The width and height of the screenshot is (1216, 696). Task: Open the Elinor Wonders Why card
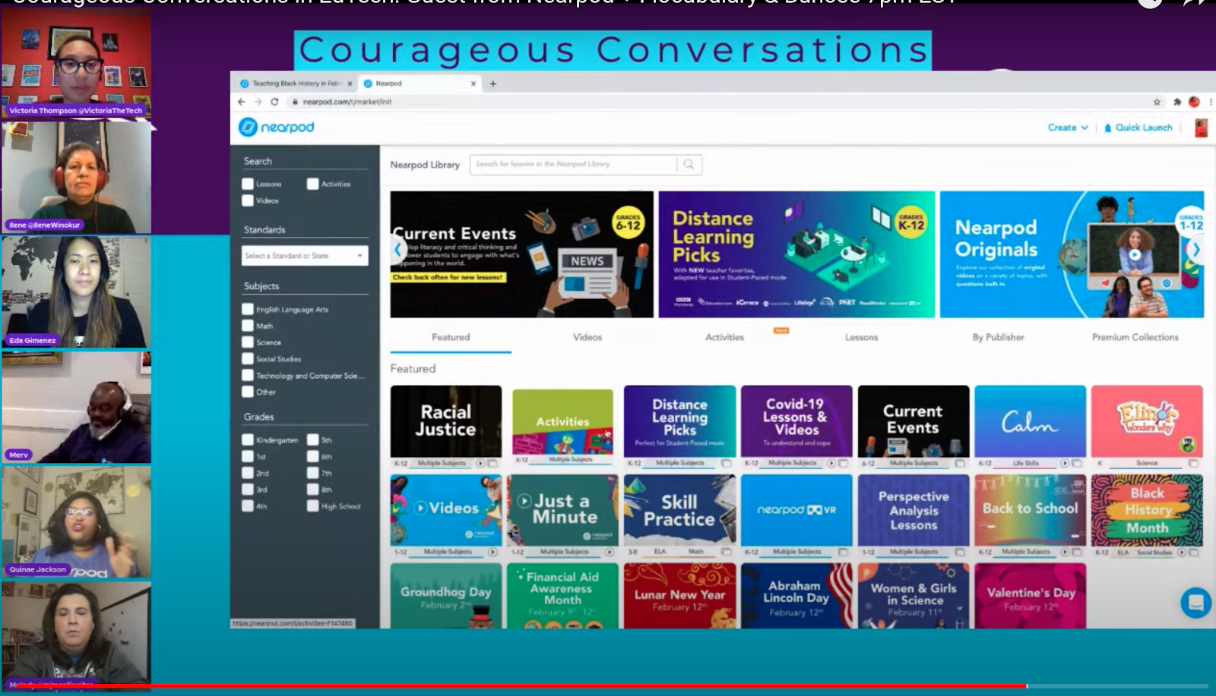pyautogui.click(x=1147, y=427)
